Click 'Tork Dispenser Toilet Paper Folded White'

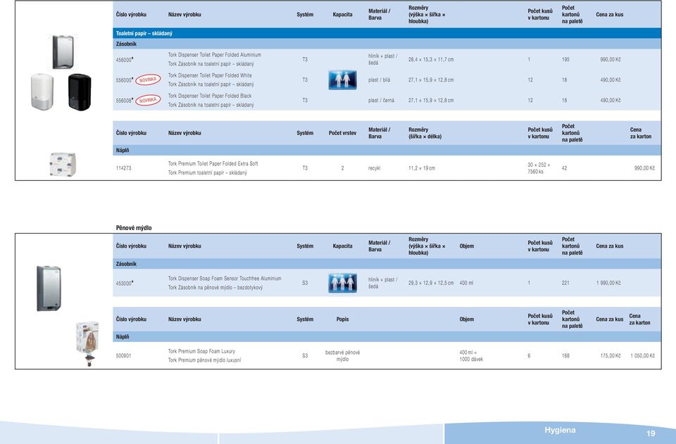[x=210, y=75]
